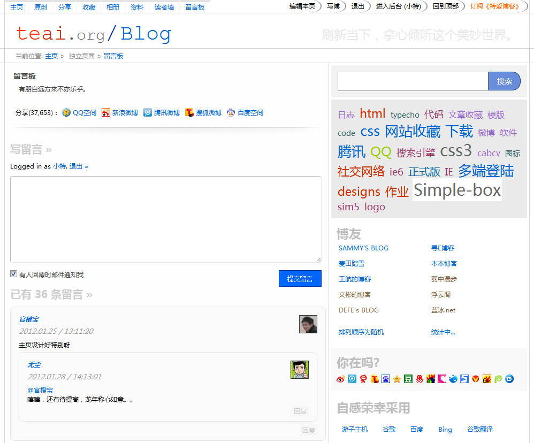Click inside the search input box

coord(412,81)
